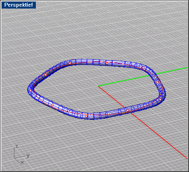Pick the top-left corner control point of the loop
Viewport: 189px width, 172px height.
click(x=70, y=63)
